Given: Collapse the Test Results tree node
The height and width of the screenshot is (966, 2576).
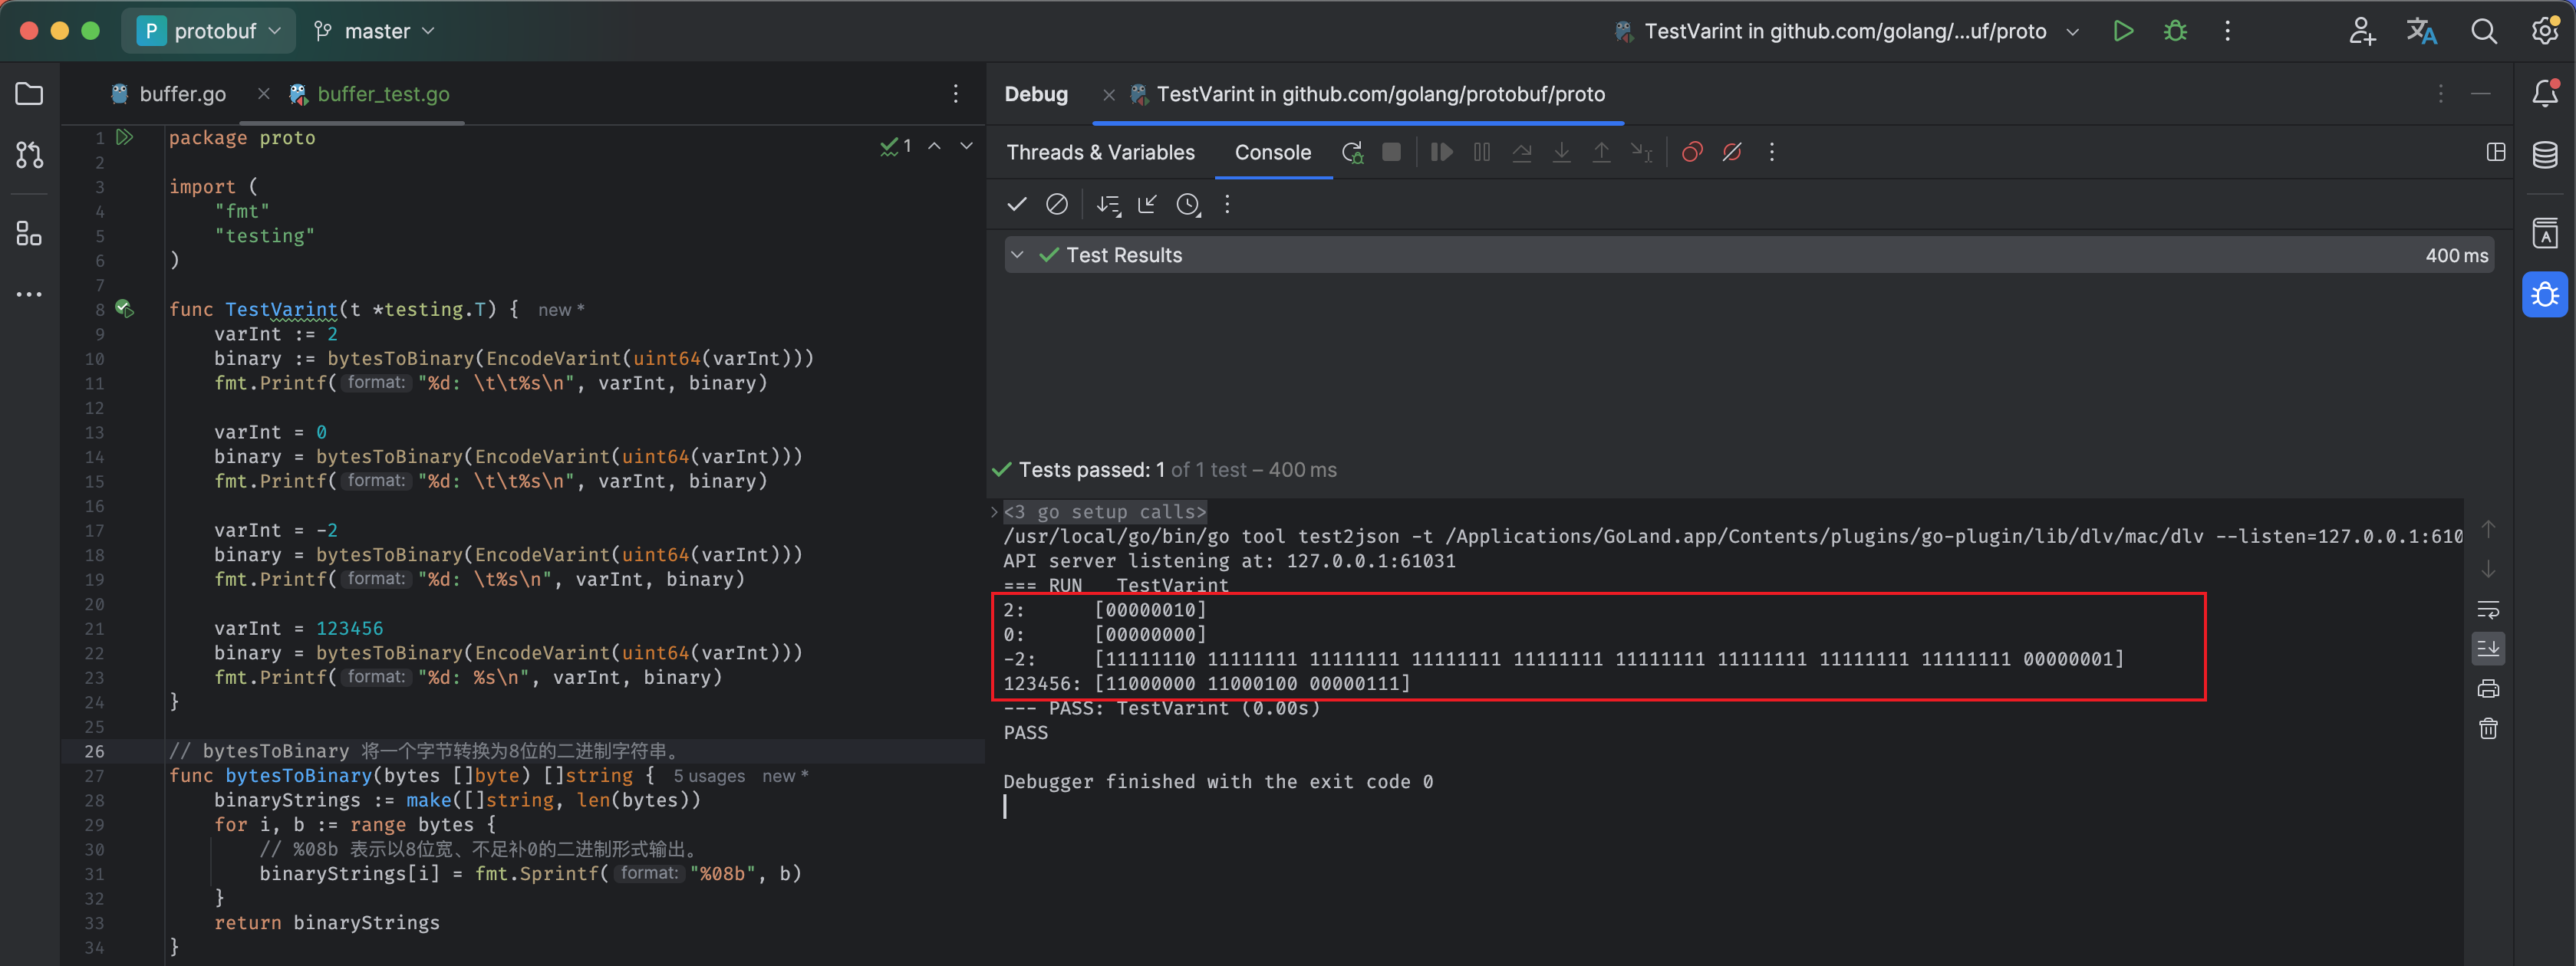Looking at the screenshot, I should (1017, 255).
